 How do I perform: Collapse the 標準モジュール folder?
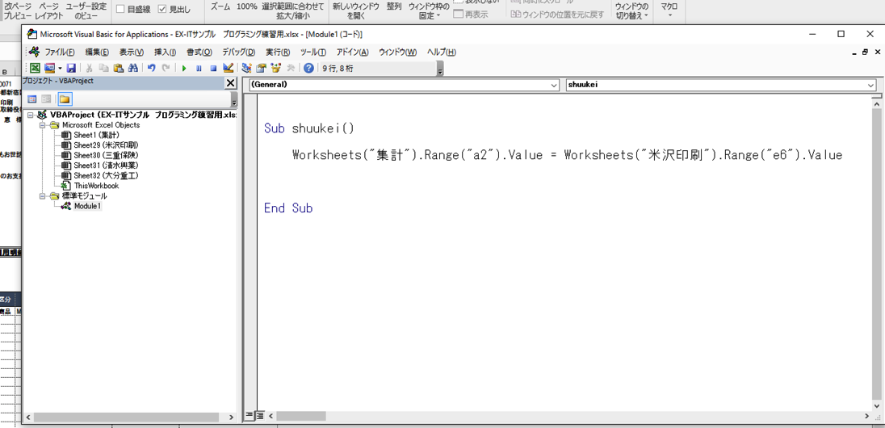pyautogui.click(x=44, y=196)
